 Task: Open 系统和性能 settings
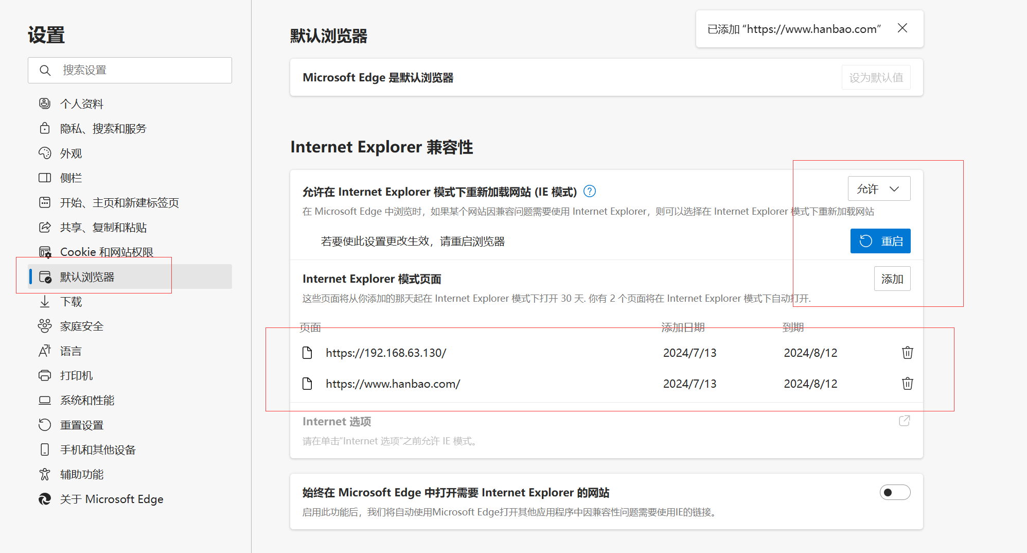point(130,400)
